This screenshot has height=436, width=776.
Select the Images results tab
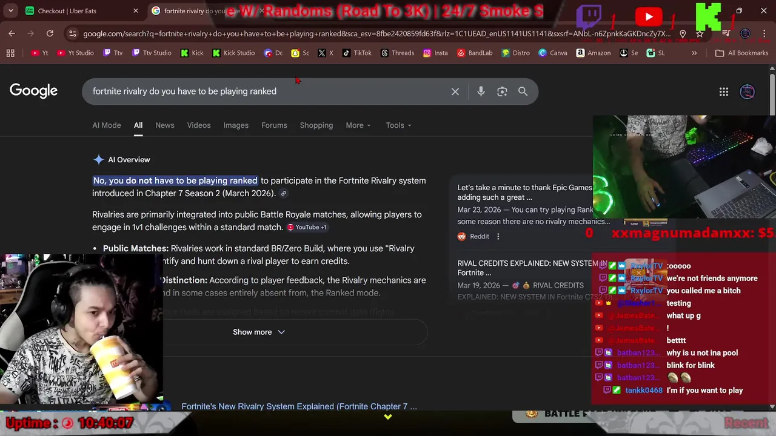tap(236, 125)
